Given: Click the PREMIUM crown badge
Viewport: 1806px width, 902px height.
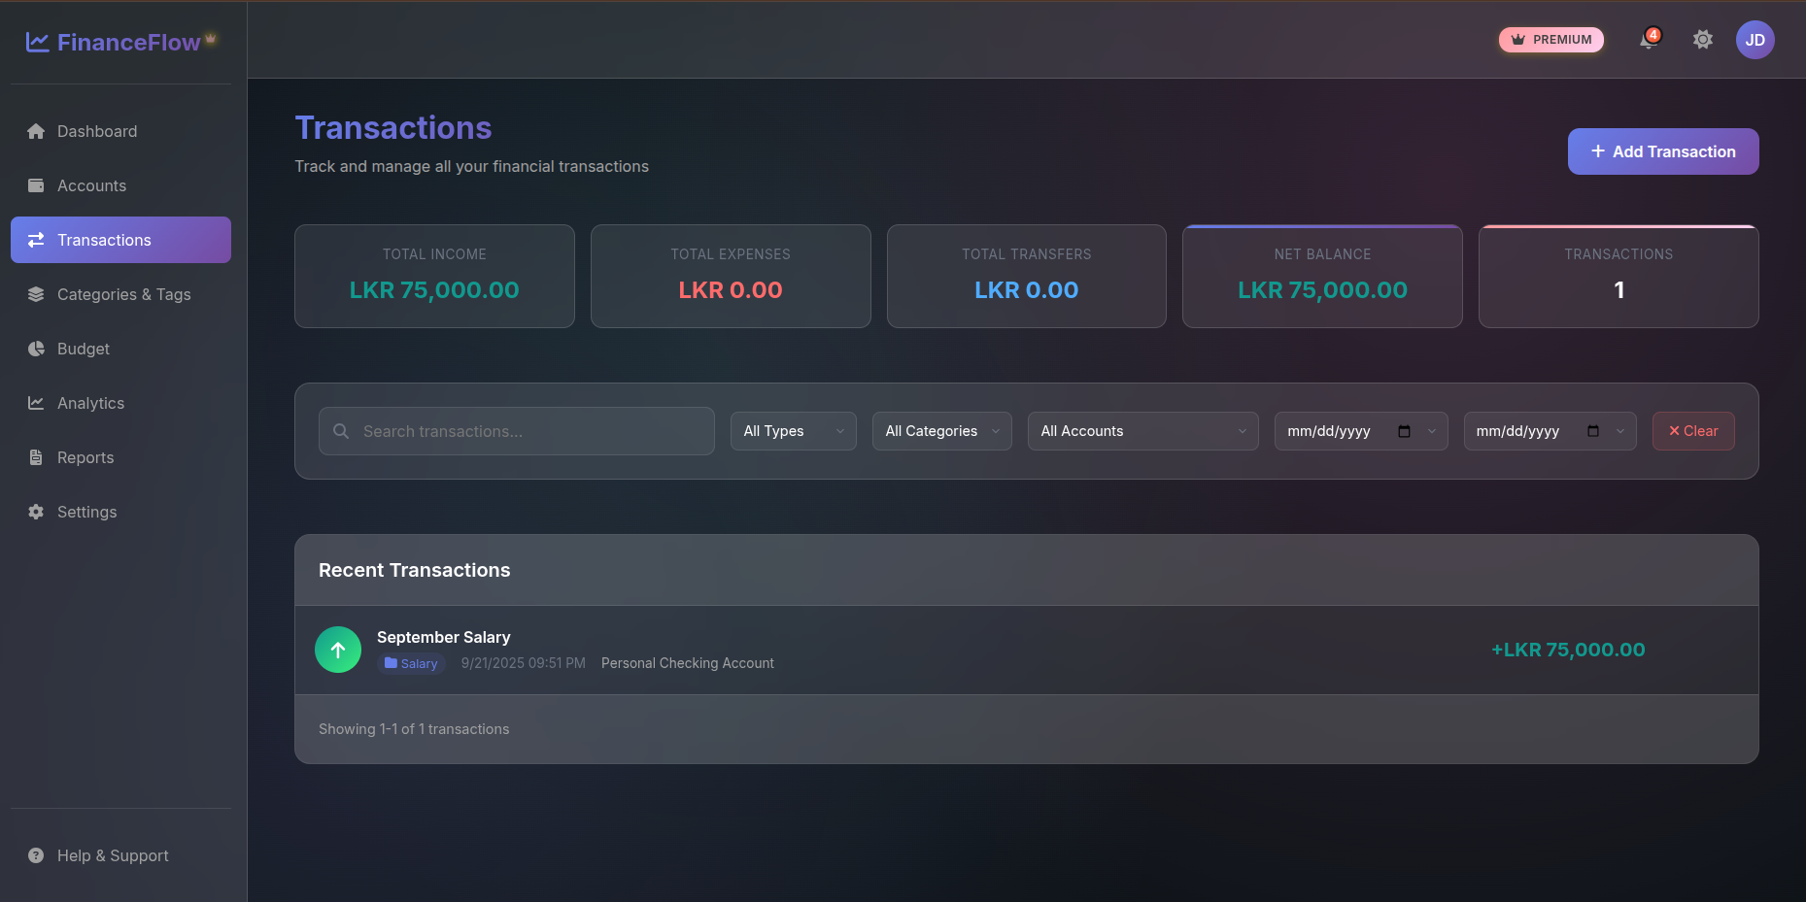Looking at the screenshot, I should coord(1550,40).
